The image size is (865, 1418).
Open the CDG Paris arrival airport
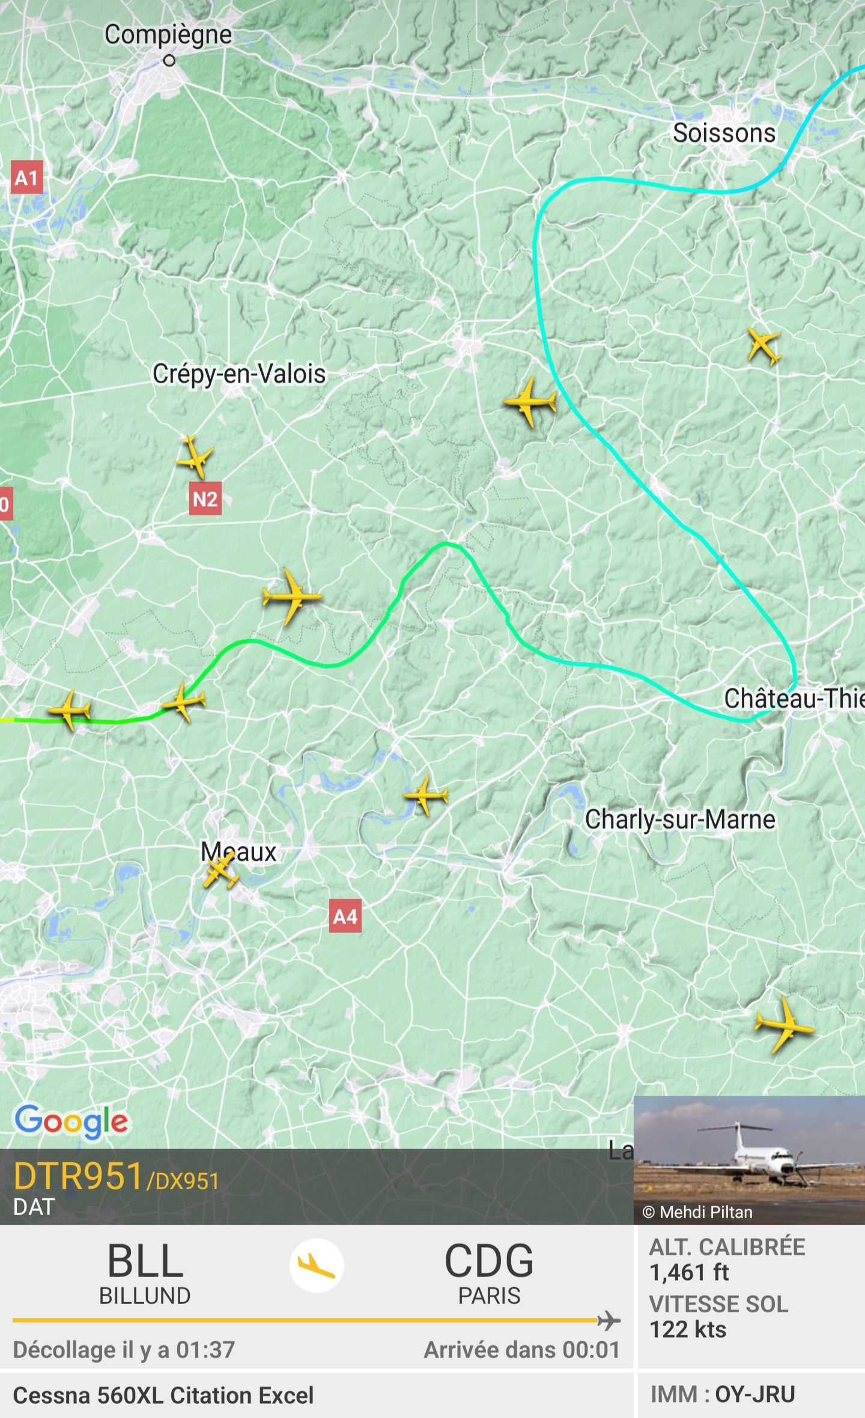(x=489, y=1272)
